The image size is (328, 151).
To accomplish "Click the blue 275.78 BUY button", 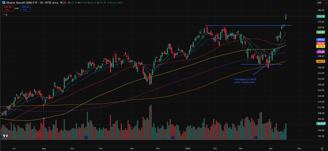I will (x=24, y=8).
